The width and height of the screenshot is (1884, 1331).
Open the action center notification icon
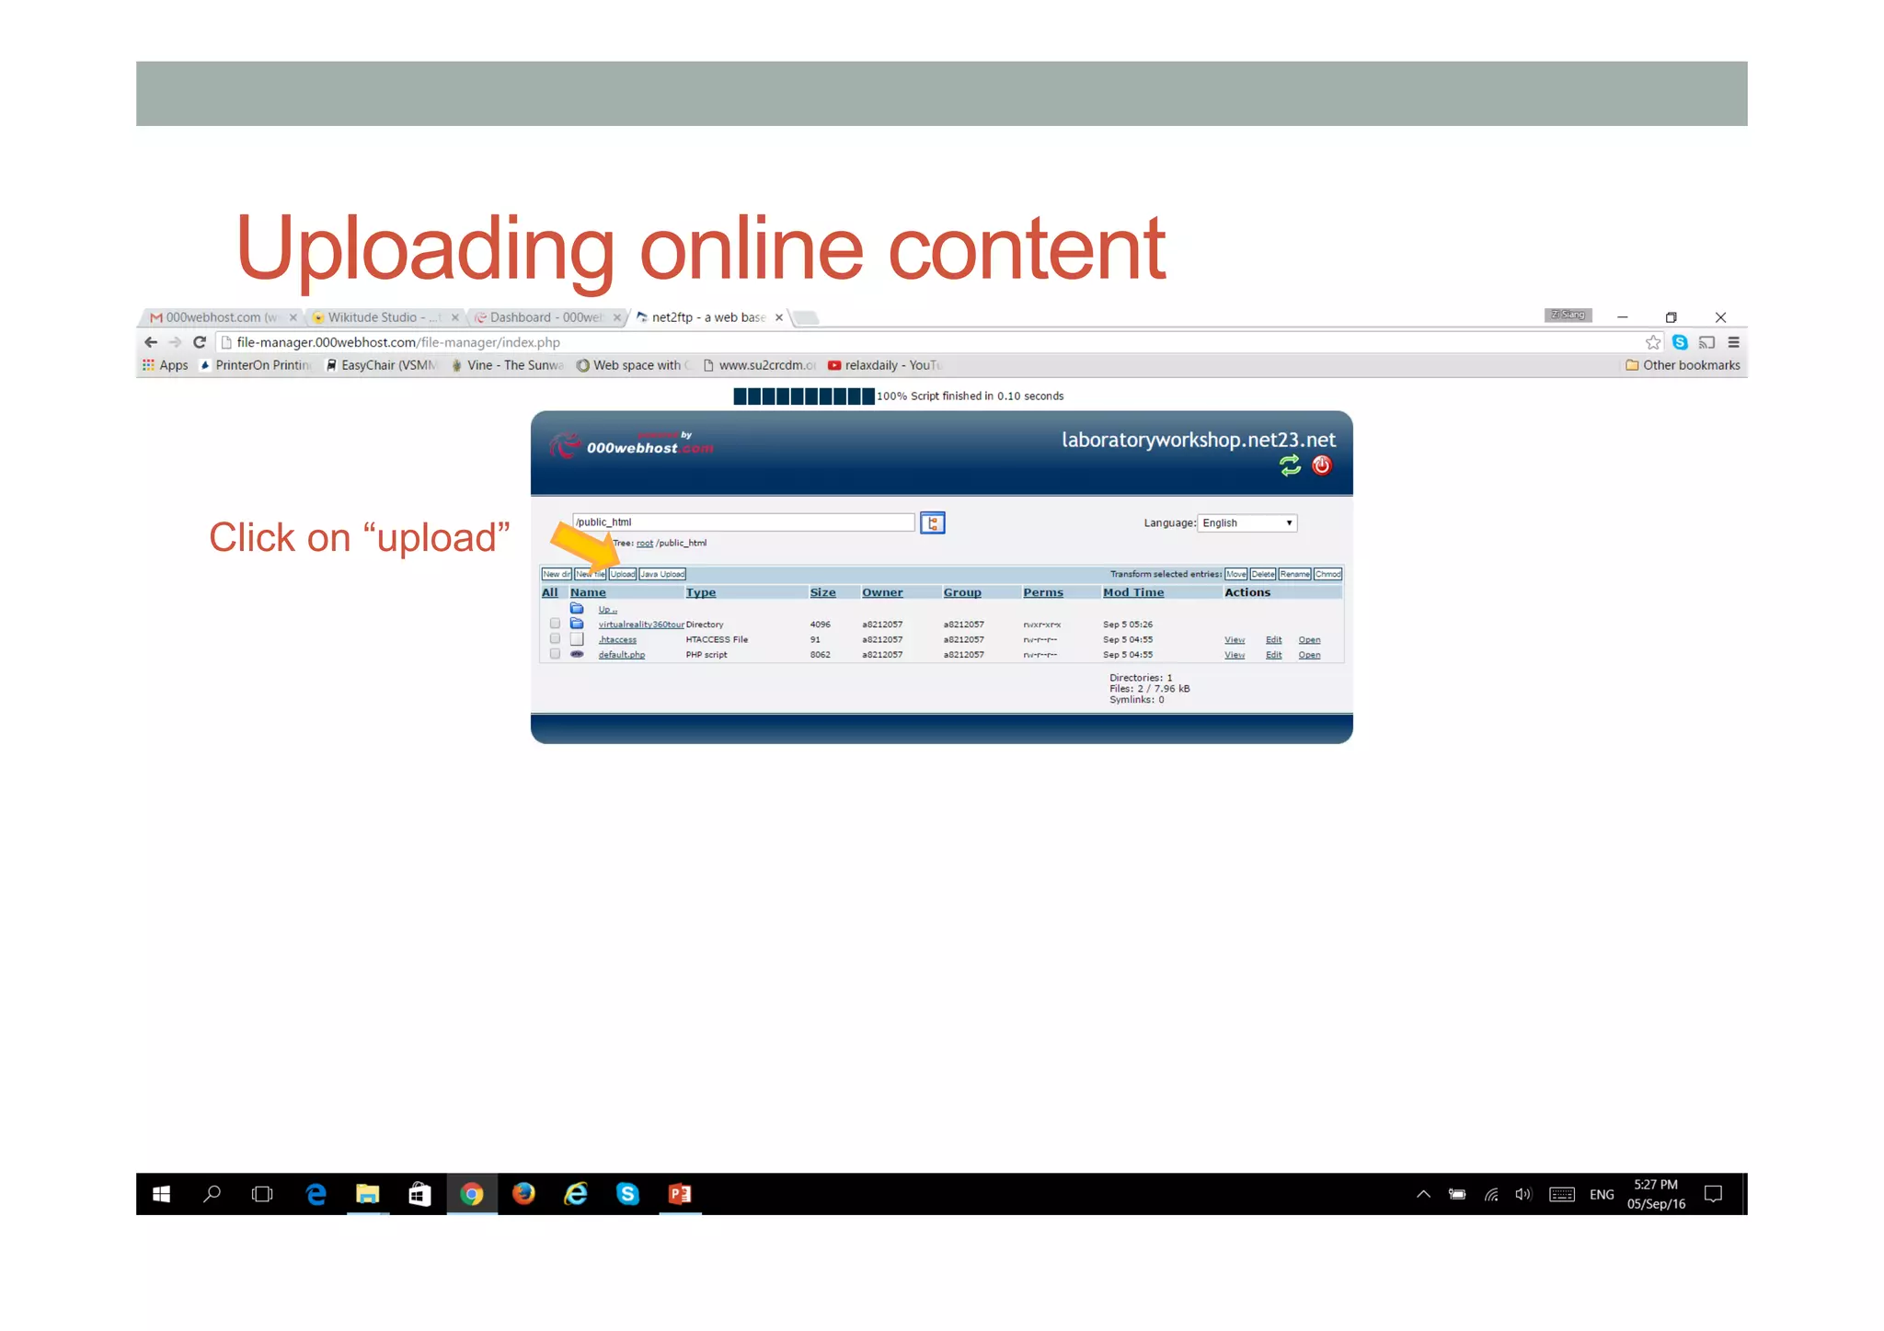(x=1713, y=1194)
